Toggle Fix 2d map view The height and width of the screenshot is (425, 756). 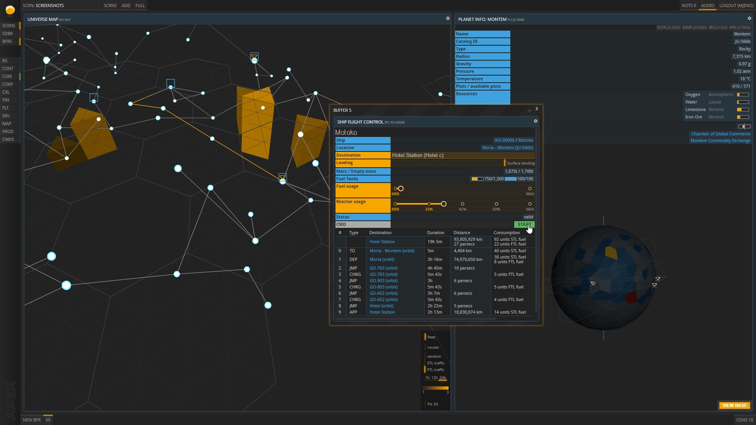click(432, 404)
